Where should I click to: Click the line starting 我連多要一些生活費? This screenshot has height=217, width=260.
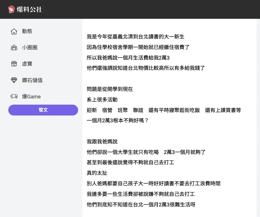click(141, 194)
